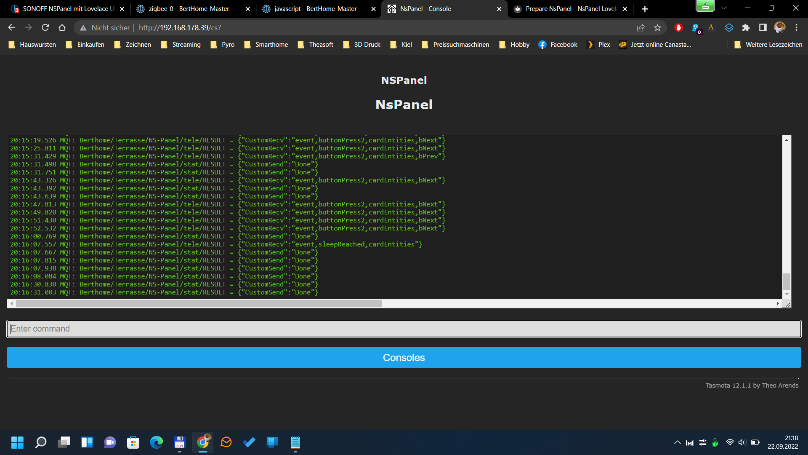This screenshot has height=455, width=808.
Task: Open Chrome from the taskbar
Action: tap(203, 442)
